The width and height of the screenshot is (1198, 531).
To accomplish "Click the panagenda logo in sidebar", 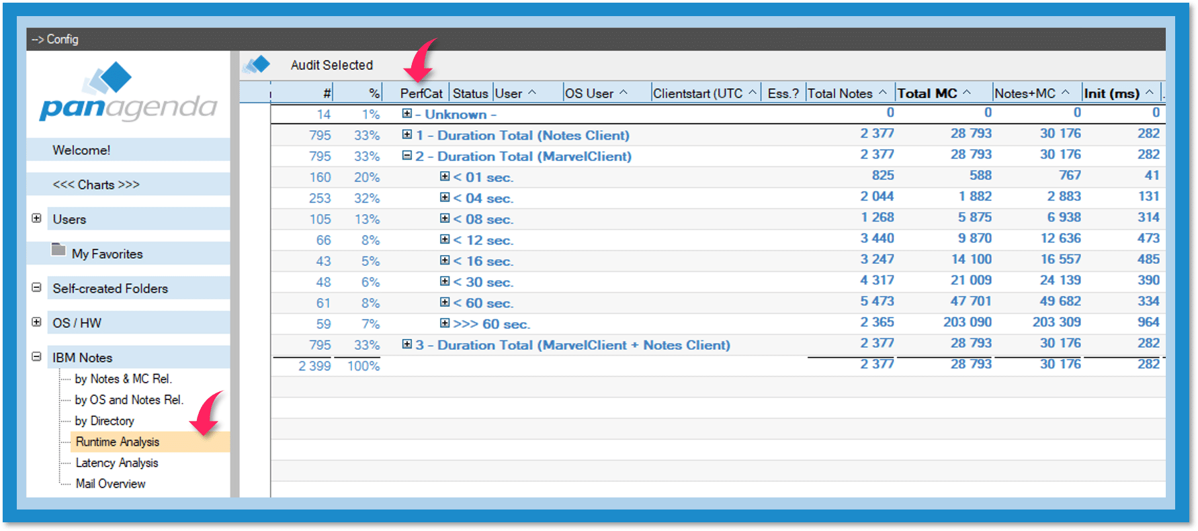I will click(128, 94).
